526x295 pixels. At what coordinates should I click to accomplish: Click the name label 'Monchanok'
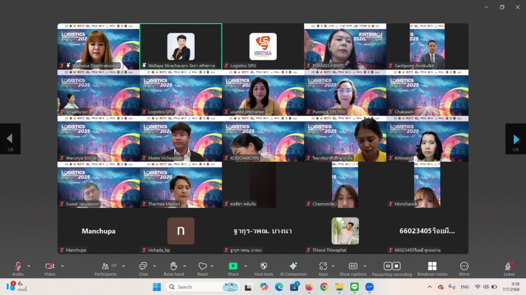tap(406, 204)
